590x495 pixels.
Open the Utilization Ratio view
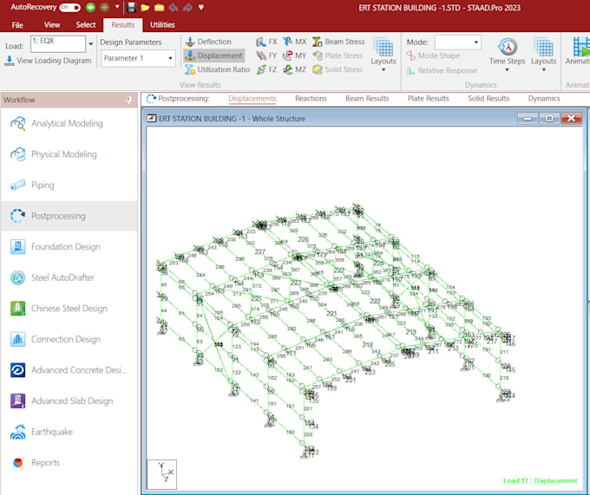click(217, 69)
